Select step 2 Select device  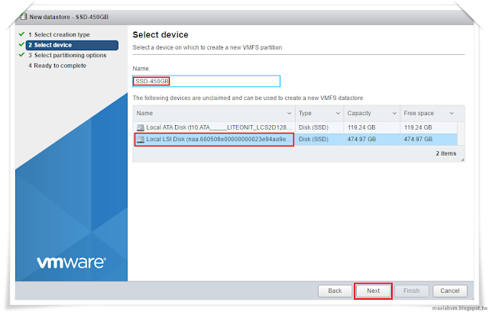click(x=72, y=45)
